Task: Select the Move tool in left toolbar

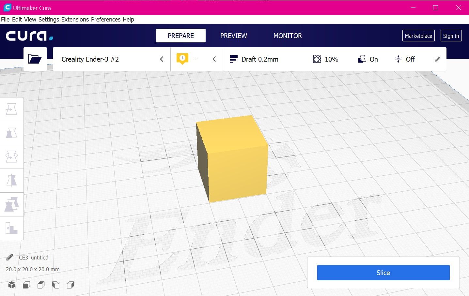Action: [11, 109]
